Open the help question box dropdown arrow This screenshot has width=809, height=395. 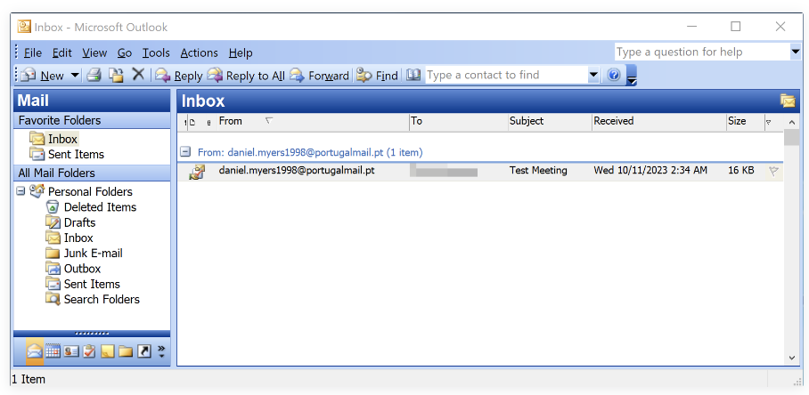pos(796,52)
